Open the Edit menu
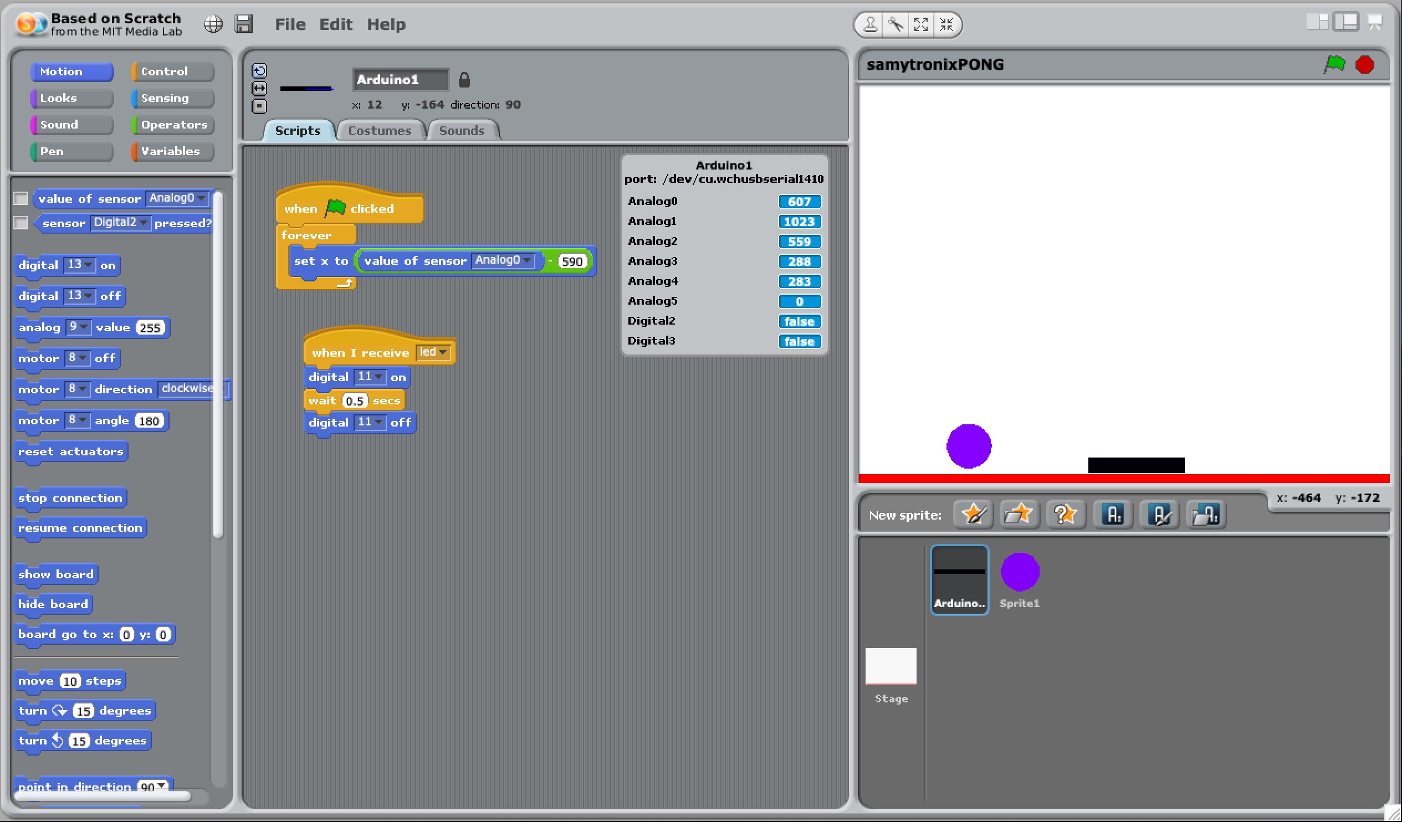Viewport: 1402px width, 822px height. (x=335, y=24)
